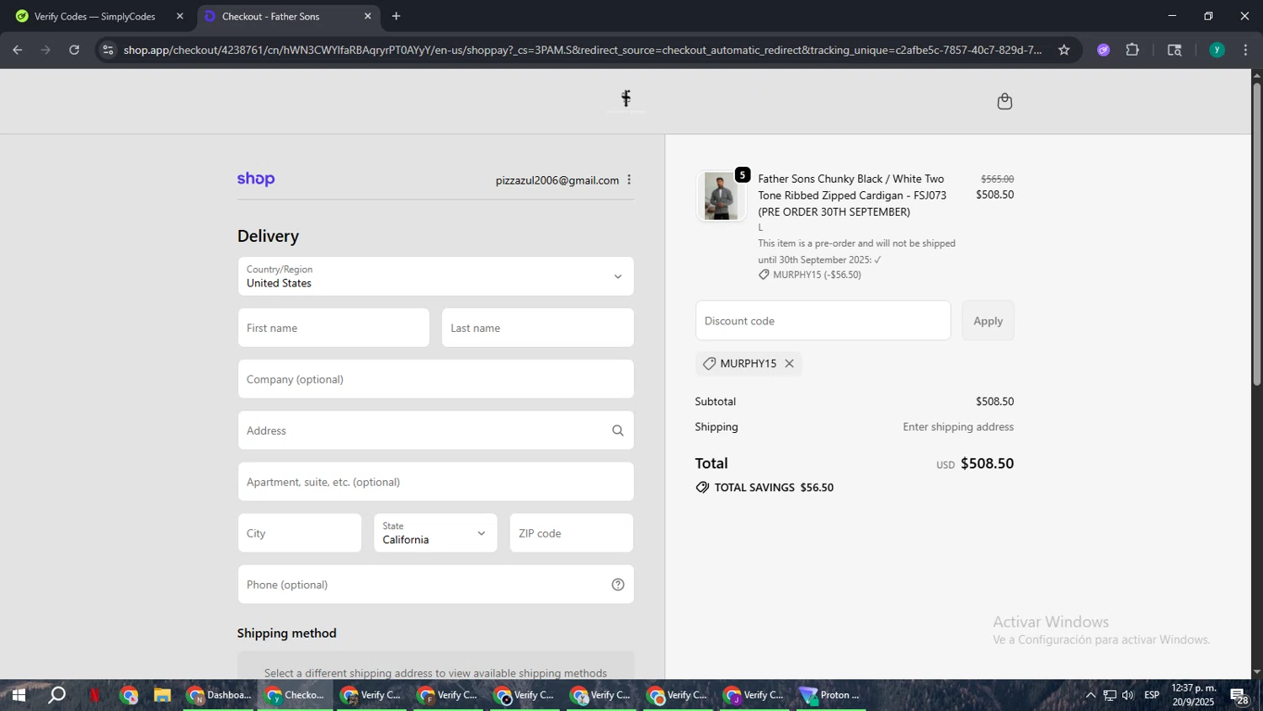This screenshot has height=711, width=1263.
Task: Click the cardigan product thumbnail
Action: pos(721,196)
